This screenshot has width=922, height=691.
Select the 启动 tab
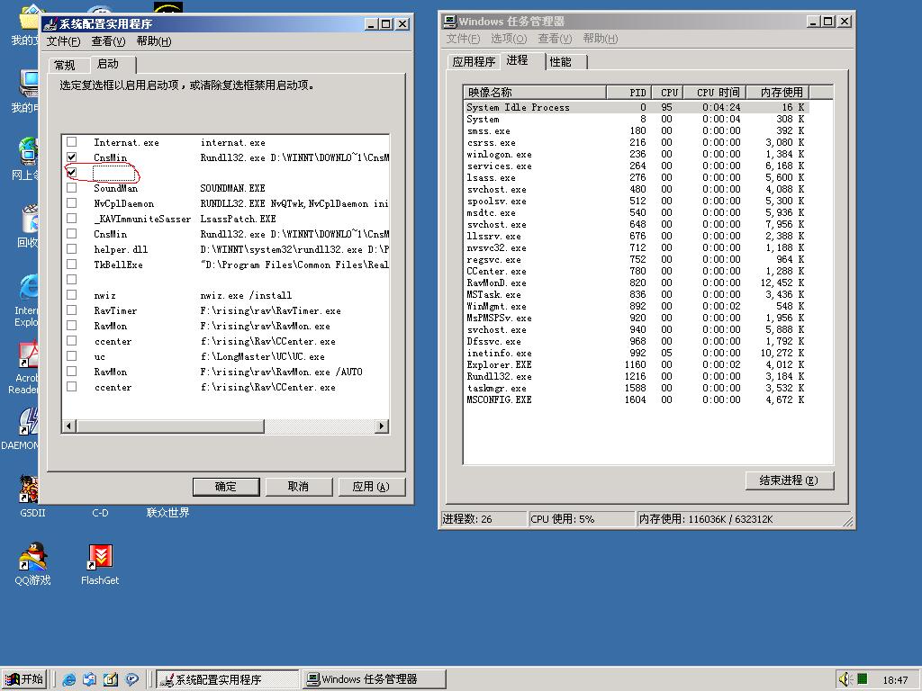[x=109, y=64]
